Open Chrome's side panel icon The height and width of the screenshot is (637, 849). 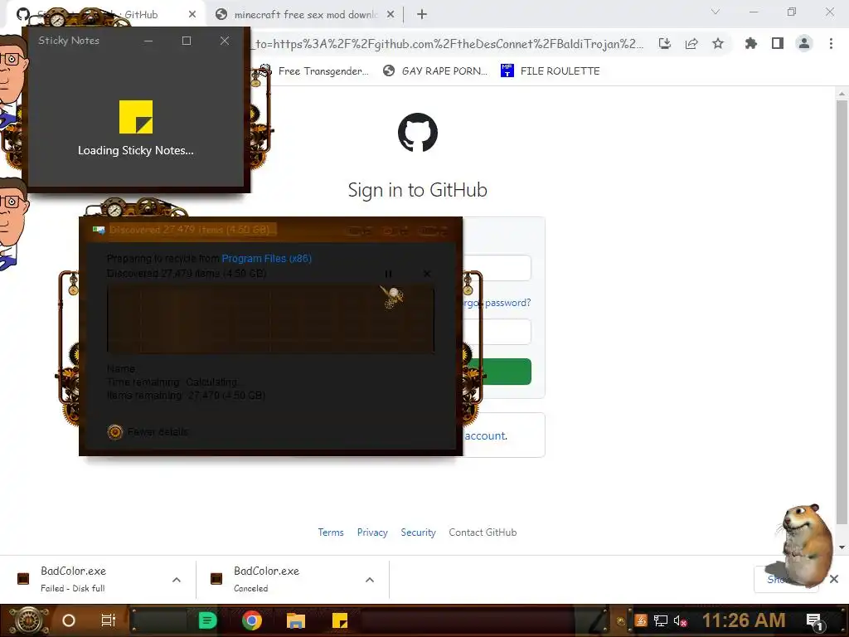coord(778,43)
